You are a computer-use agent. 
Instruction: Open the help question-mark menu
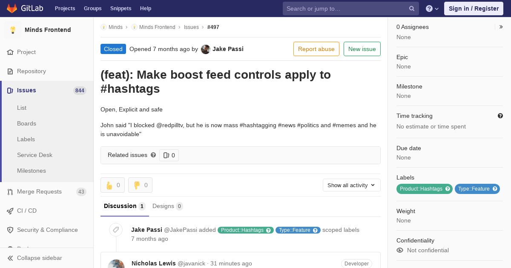click(432, 9)
